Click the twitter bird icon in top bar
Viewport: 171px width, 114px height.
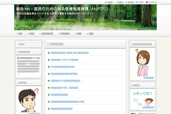click(137, 2)
